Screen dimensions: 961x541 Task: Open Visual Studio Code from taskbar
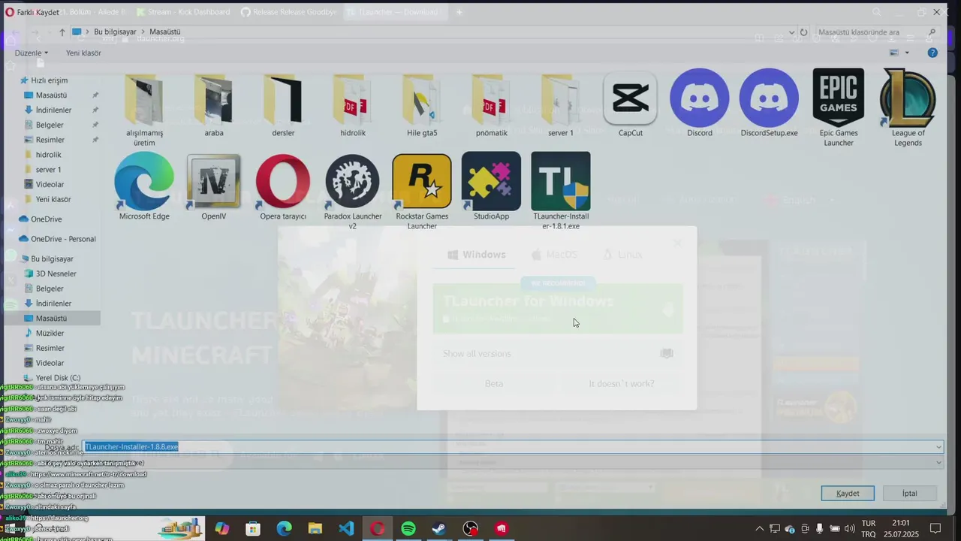pyautogui.click(x=346, y=529)
